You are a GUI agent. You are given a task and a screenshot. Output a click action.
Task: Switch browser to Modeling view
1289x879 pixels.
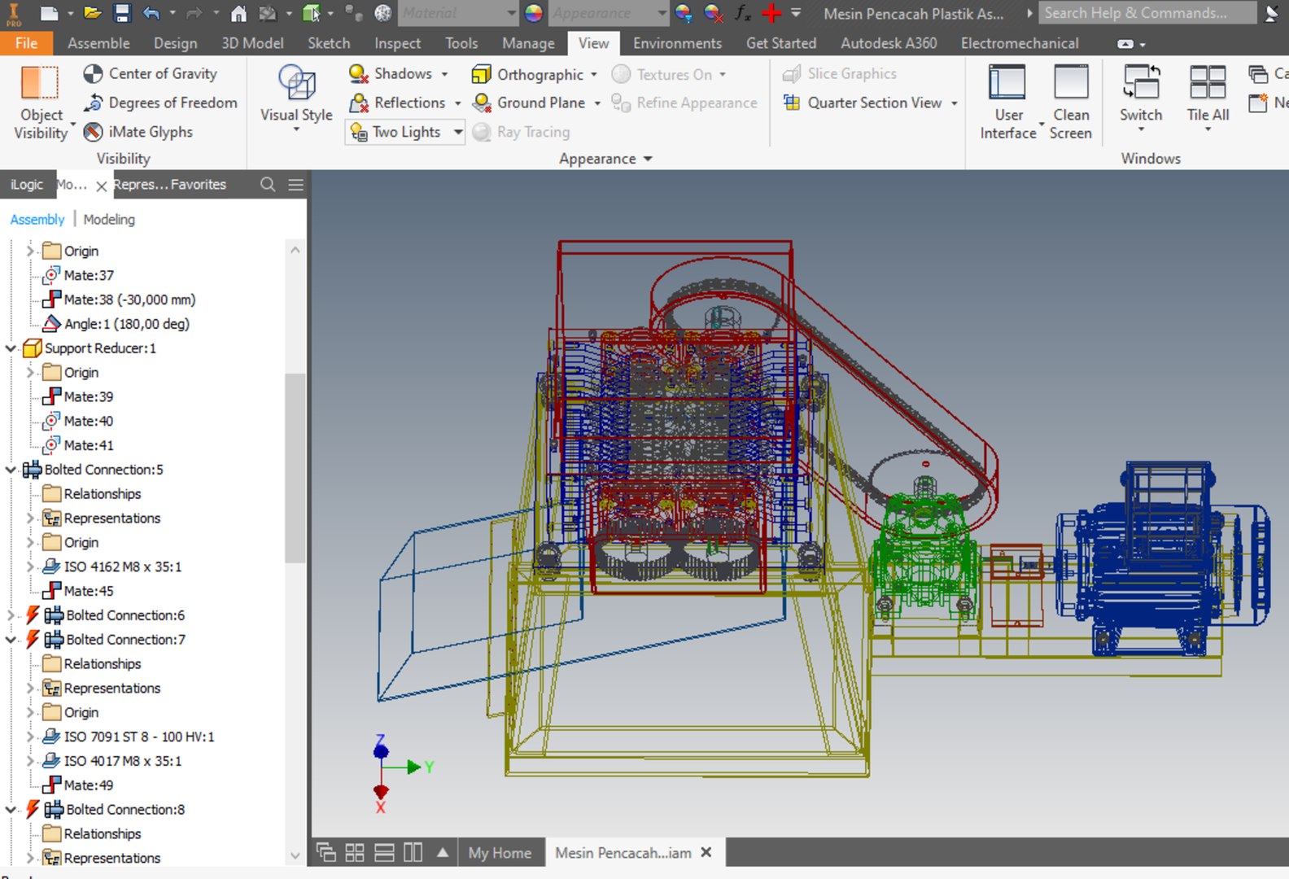coord(109,219)
